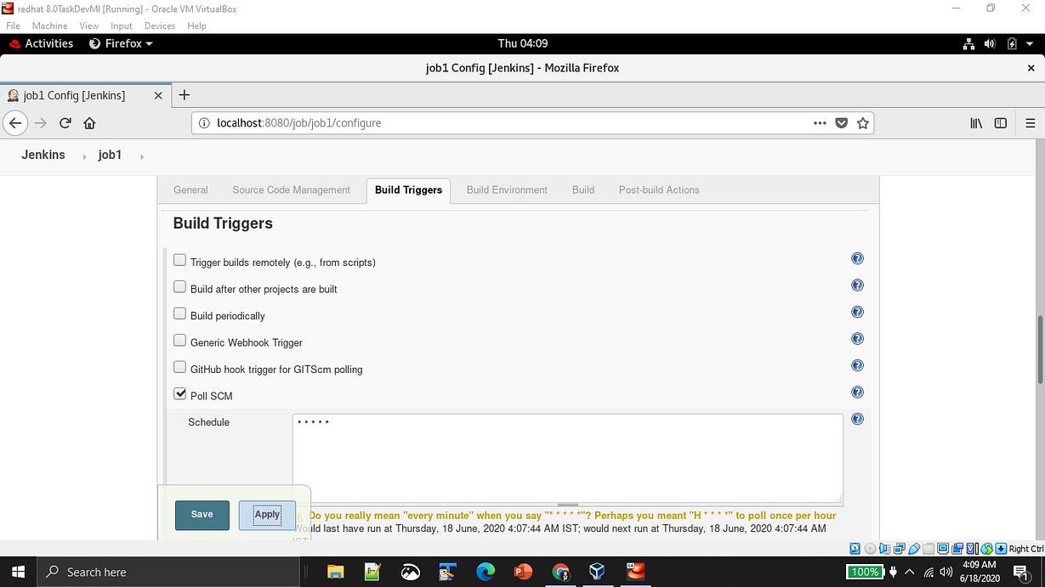Open Firefox library icon
This screenshot has height=587, width=1045.
coord(976,123)
